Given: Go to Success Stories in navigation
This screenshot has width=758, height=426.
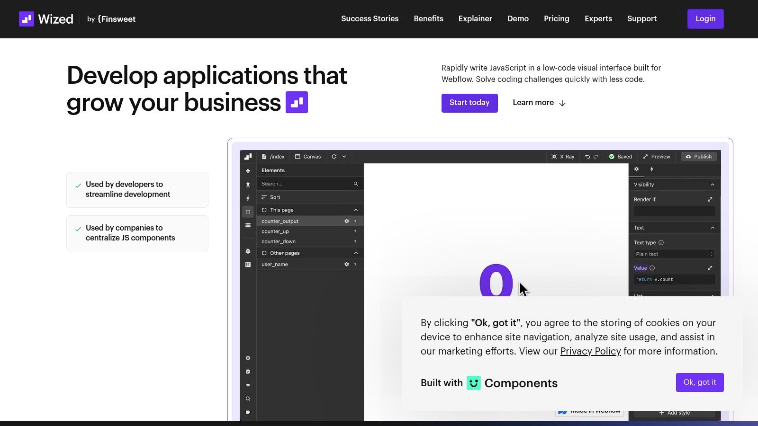Looking at the screenshot, I should tap(370, 19).
